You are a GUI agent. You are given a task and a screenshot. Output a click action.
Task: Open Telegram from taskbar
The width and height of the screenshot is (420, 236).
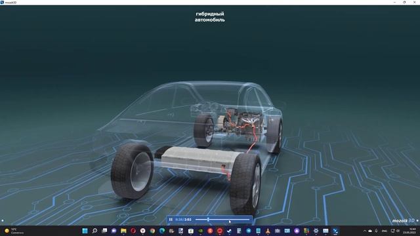[x=249, y=231]
